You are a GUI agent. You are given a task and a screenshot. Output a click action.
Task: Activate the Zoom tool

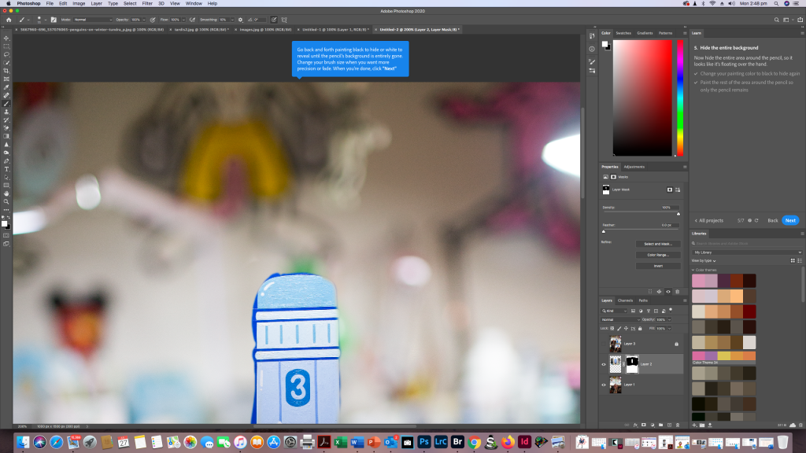tap(6, 201)
